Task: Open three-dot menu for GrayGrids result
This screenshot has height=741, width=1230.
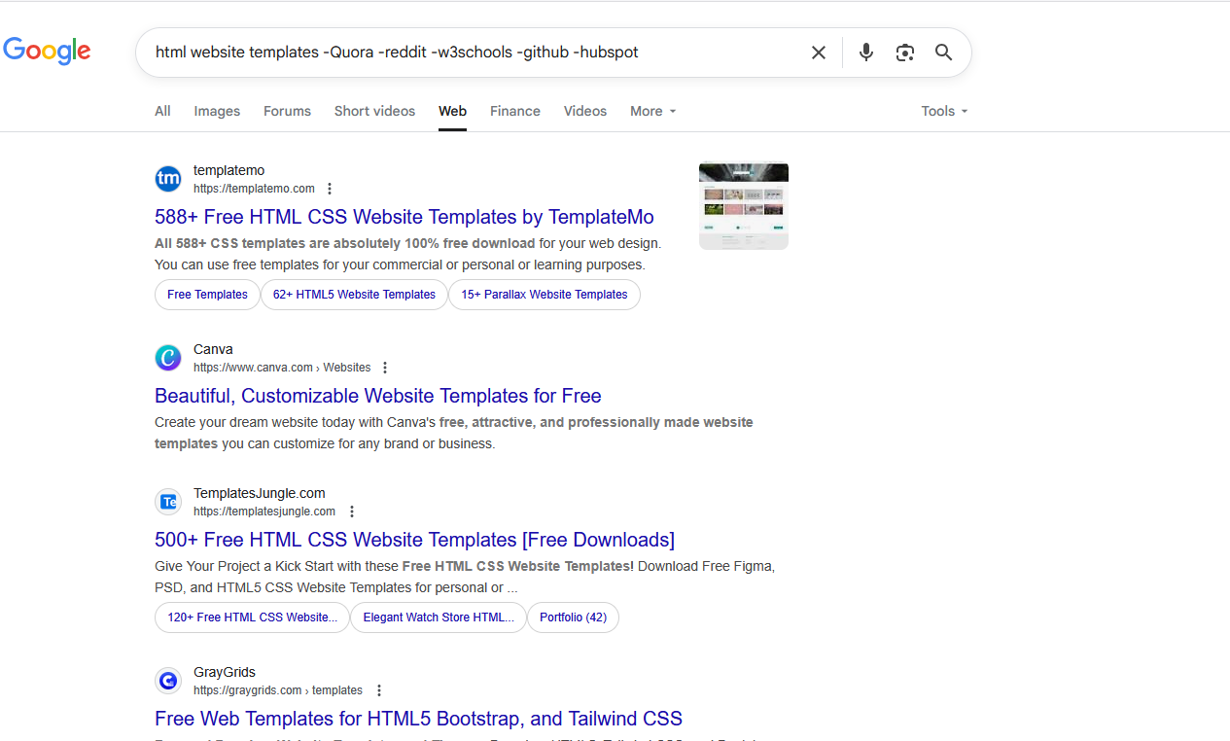Action: 379,690
